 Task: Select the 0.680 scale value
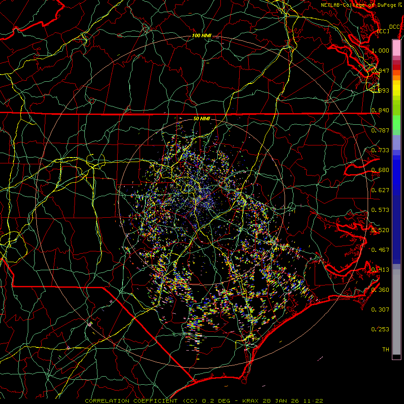click(380, 170)
